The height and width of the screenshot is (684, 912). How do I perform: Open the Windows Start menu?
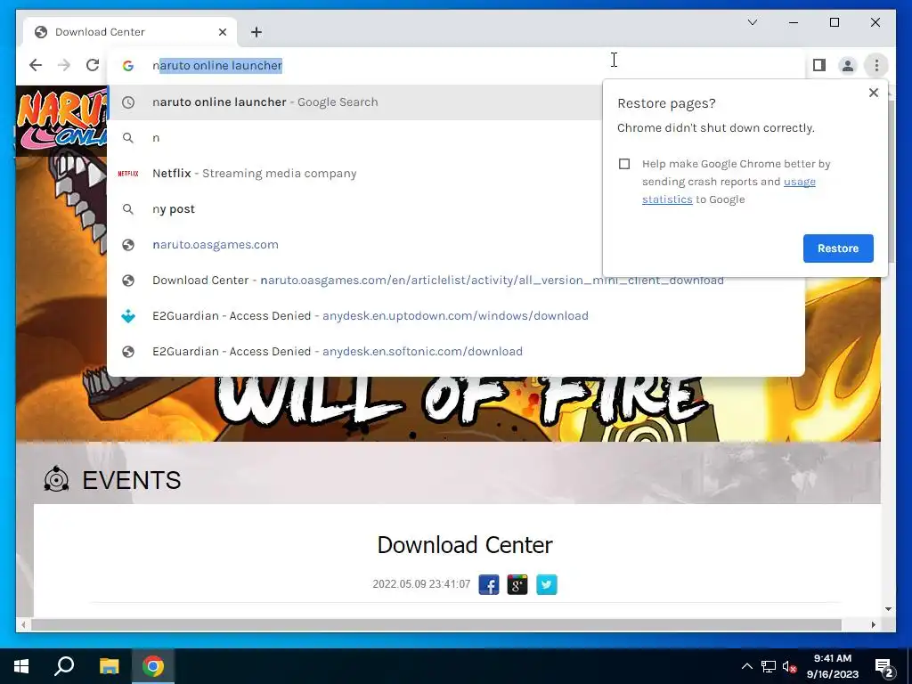(21, 666)
